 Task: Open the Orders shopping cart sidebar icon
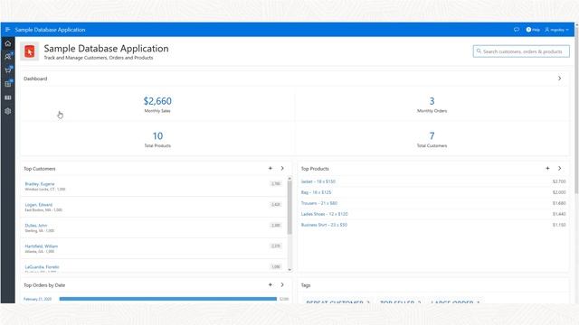(8, 70)
